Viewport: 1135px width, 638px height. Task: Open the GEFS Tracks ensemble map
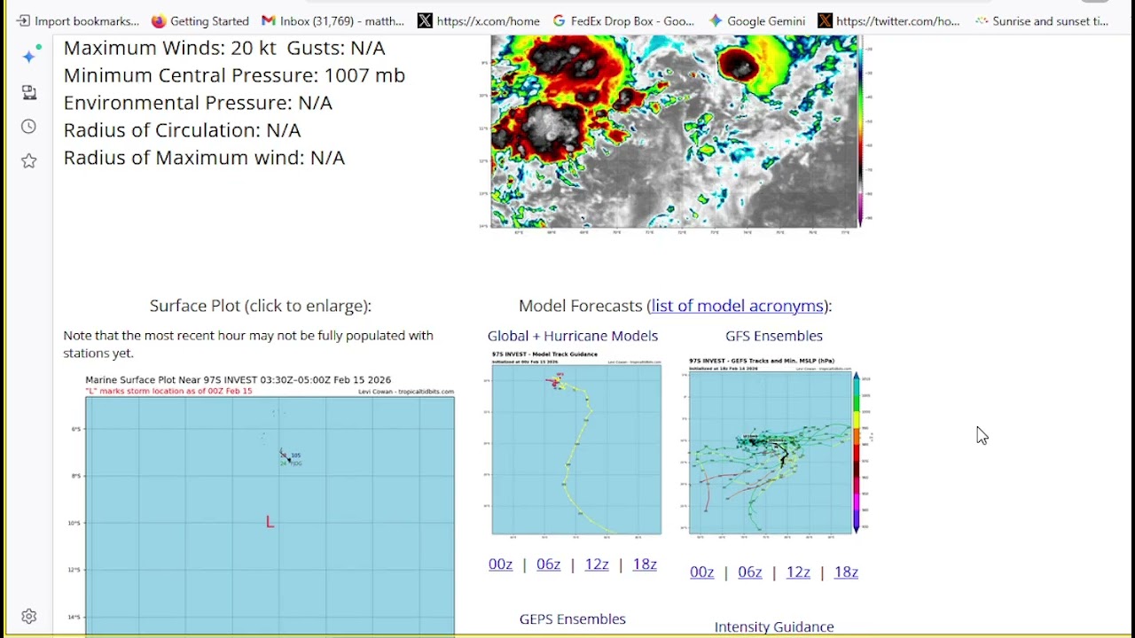(781, 447)
